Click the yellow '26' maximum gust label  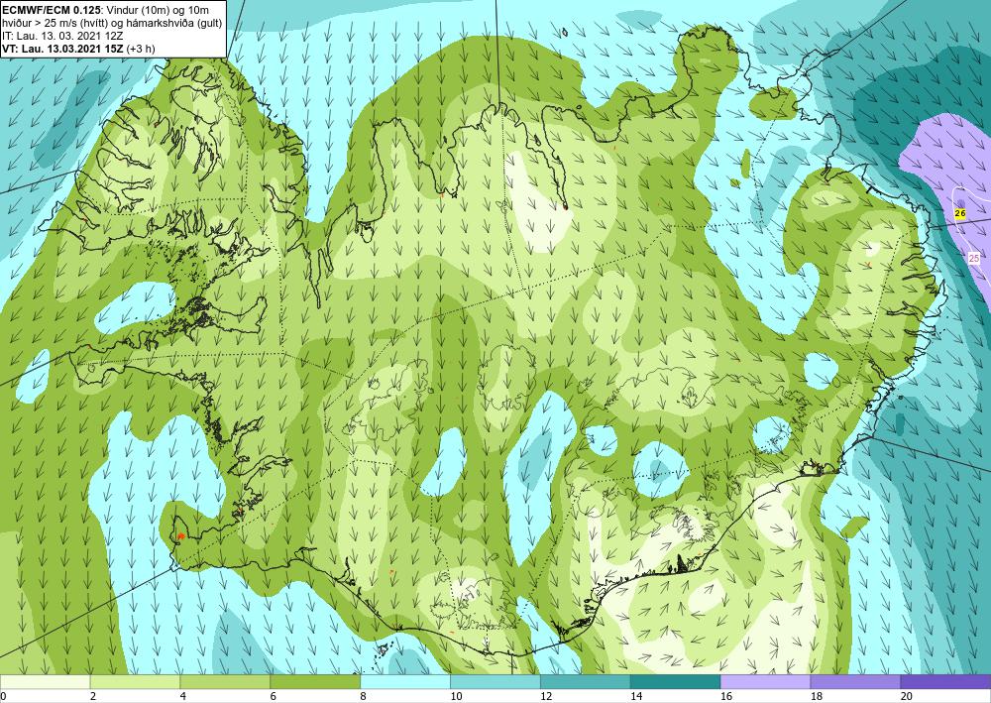coord(960,214)
